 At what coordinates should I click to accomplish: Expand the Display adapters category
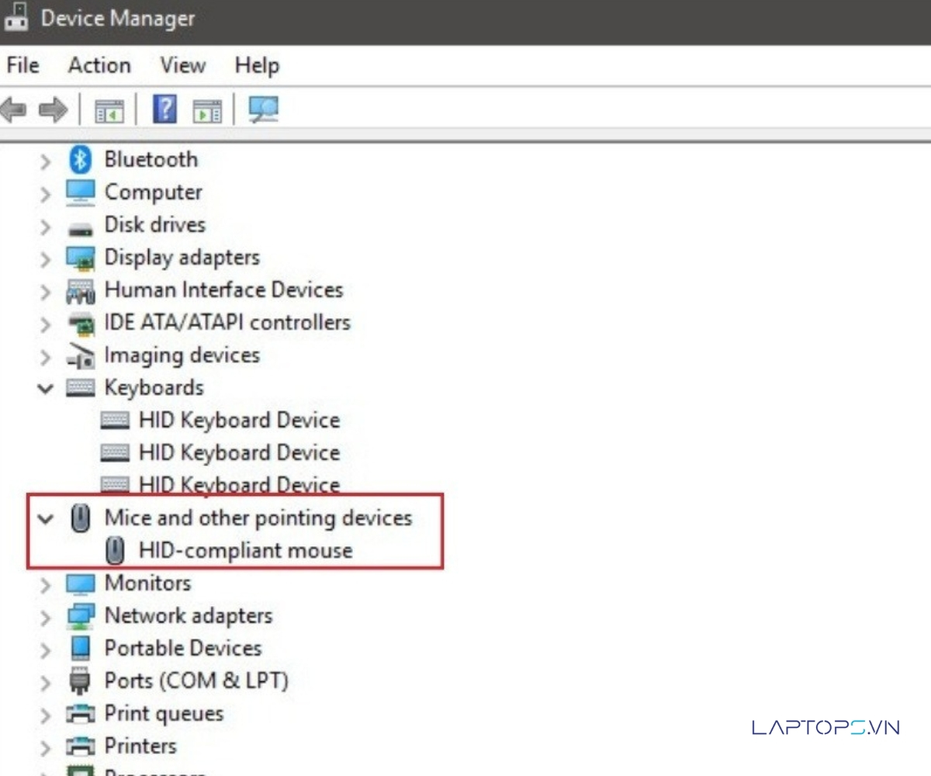click(46, 258)
